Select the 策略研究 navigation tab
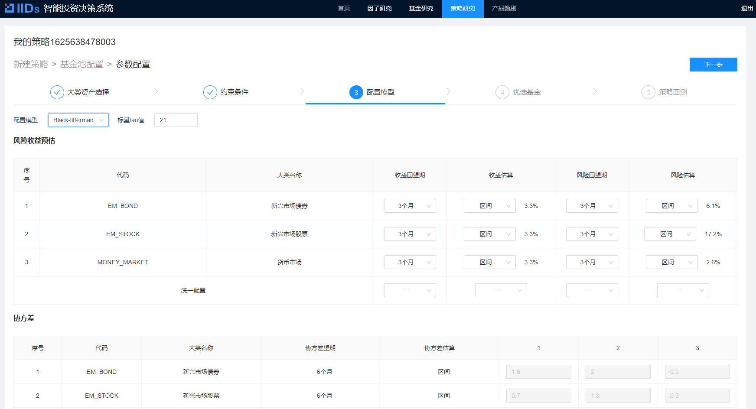Viewport: 756px width, 409px height. pos(463,9)
